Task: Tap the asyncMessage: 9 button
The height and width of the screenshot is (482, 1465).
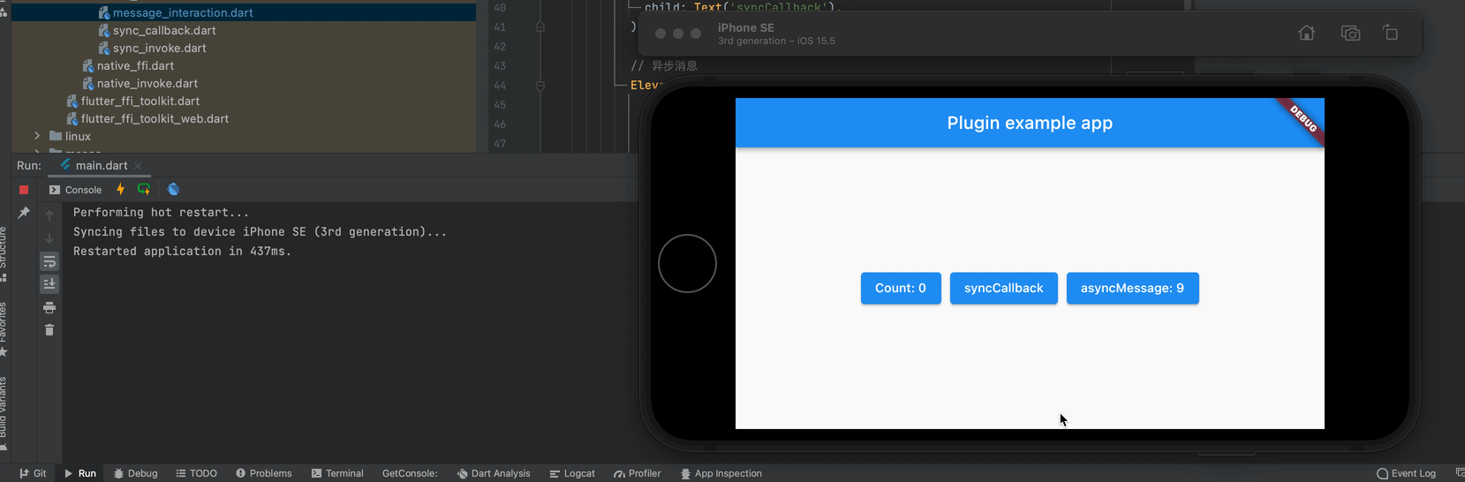Action: pyautogui.click(x=1133, y=289)
